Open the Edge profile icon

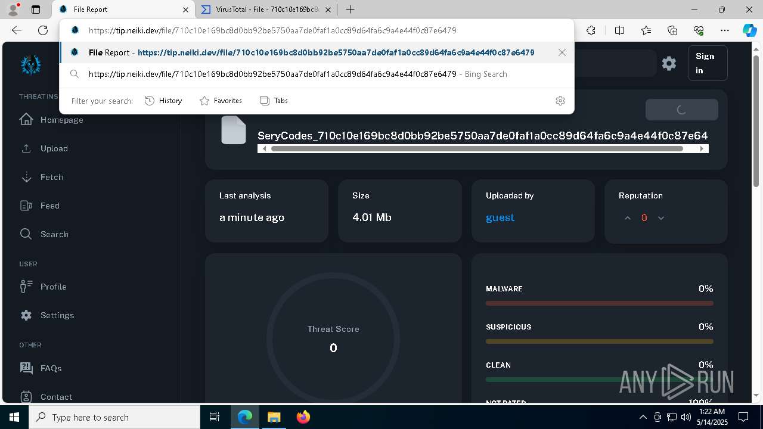[x=13, y=10]
